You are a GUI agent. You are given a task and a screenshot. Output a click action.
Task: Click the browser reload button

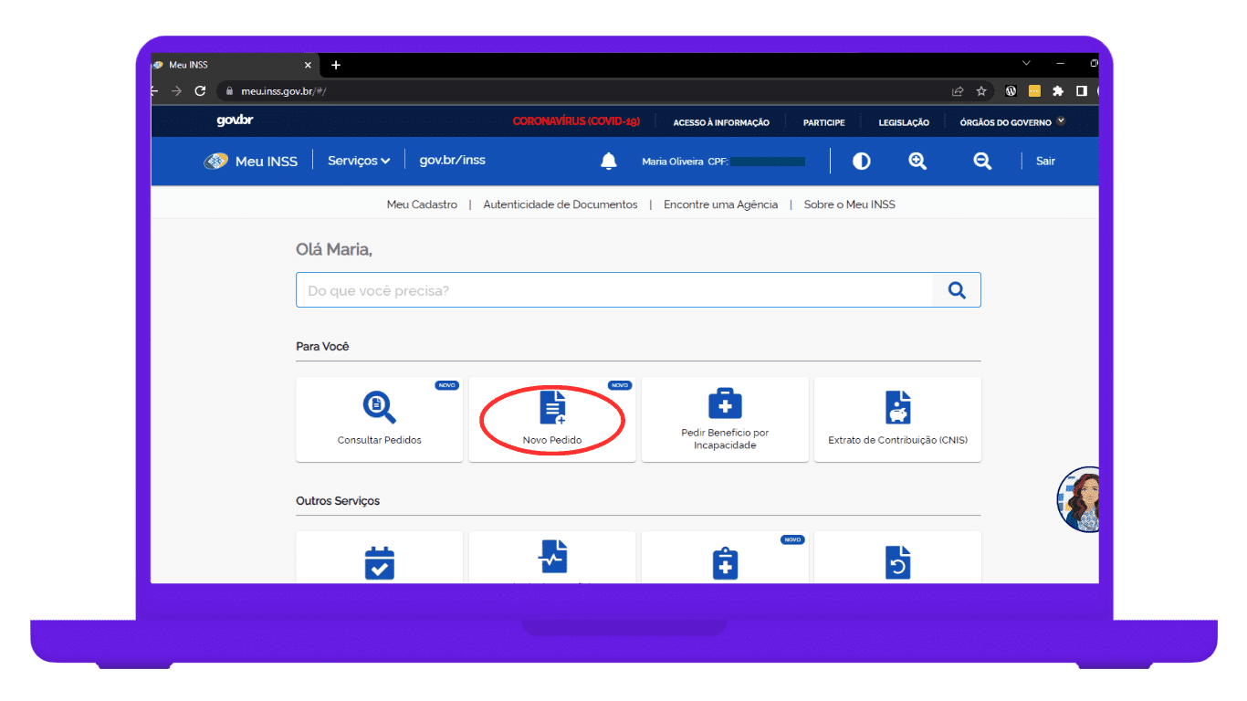point(200,91)
